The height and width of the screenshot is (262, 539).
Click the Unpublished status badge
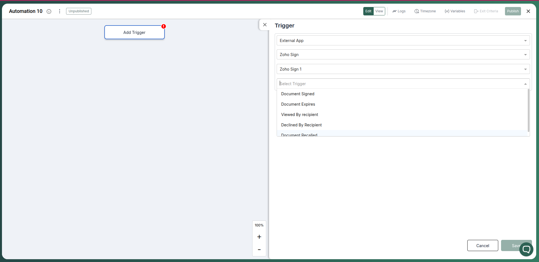pyautogui.click(x=78, y=11)
